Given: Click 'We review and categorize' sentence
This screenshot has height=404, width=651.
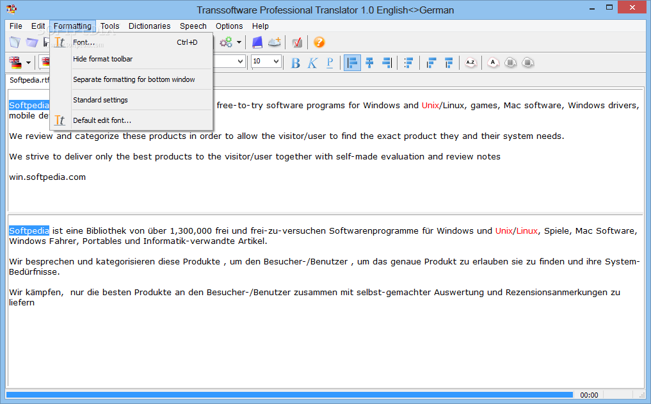Looking at the screenshot, I should click(x=287, y=136).
